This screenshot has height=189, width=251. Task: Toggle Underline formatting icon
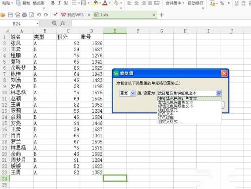66,3
